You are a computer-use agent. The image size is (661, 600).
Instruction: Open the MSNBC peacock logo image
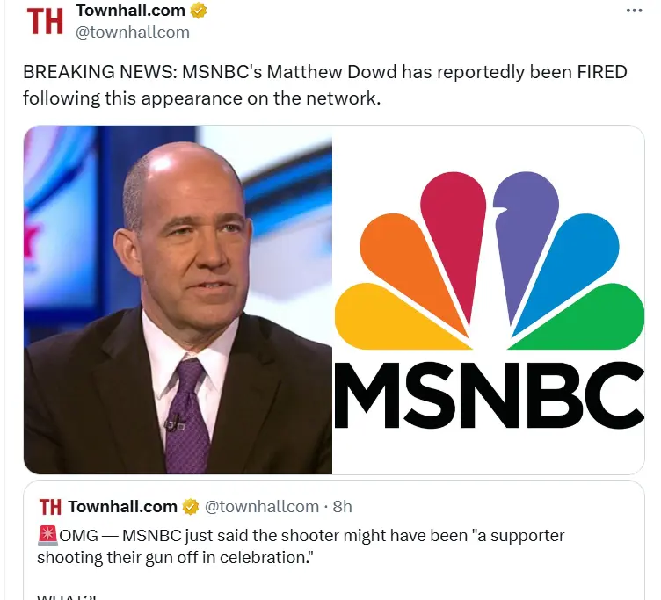point(489,300)
